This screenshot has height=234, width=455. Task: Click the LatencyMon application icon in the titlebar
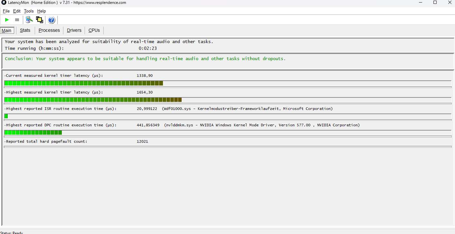(x=3, y=3)
